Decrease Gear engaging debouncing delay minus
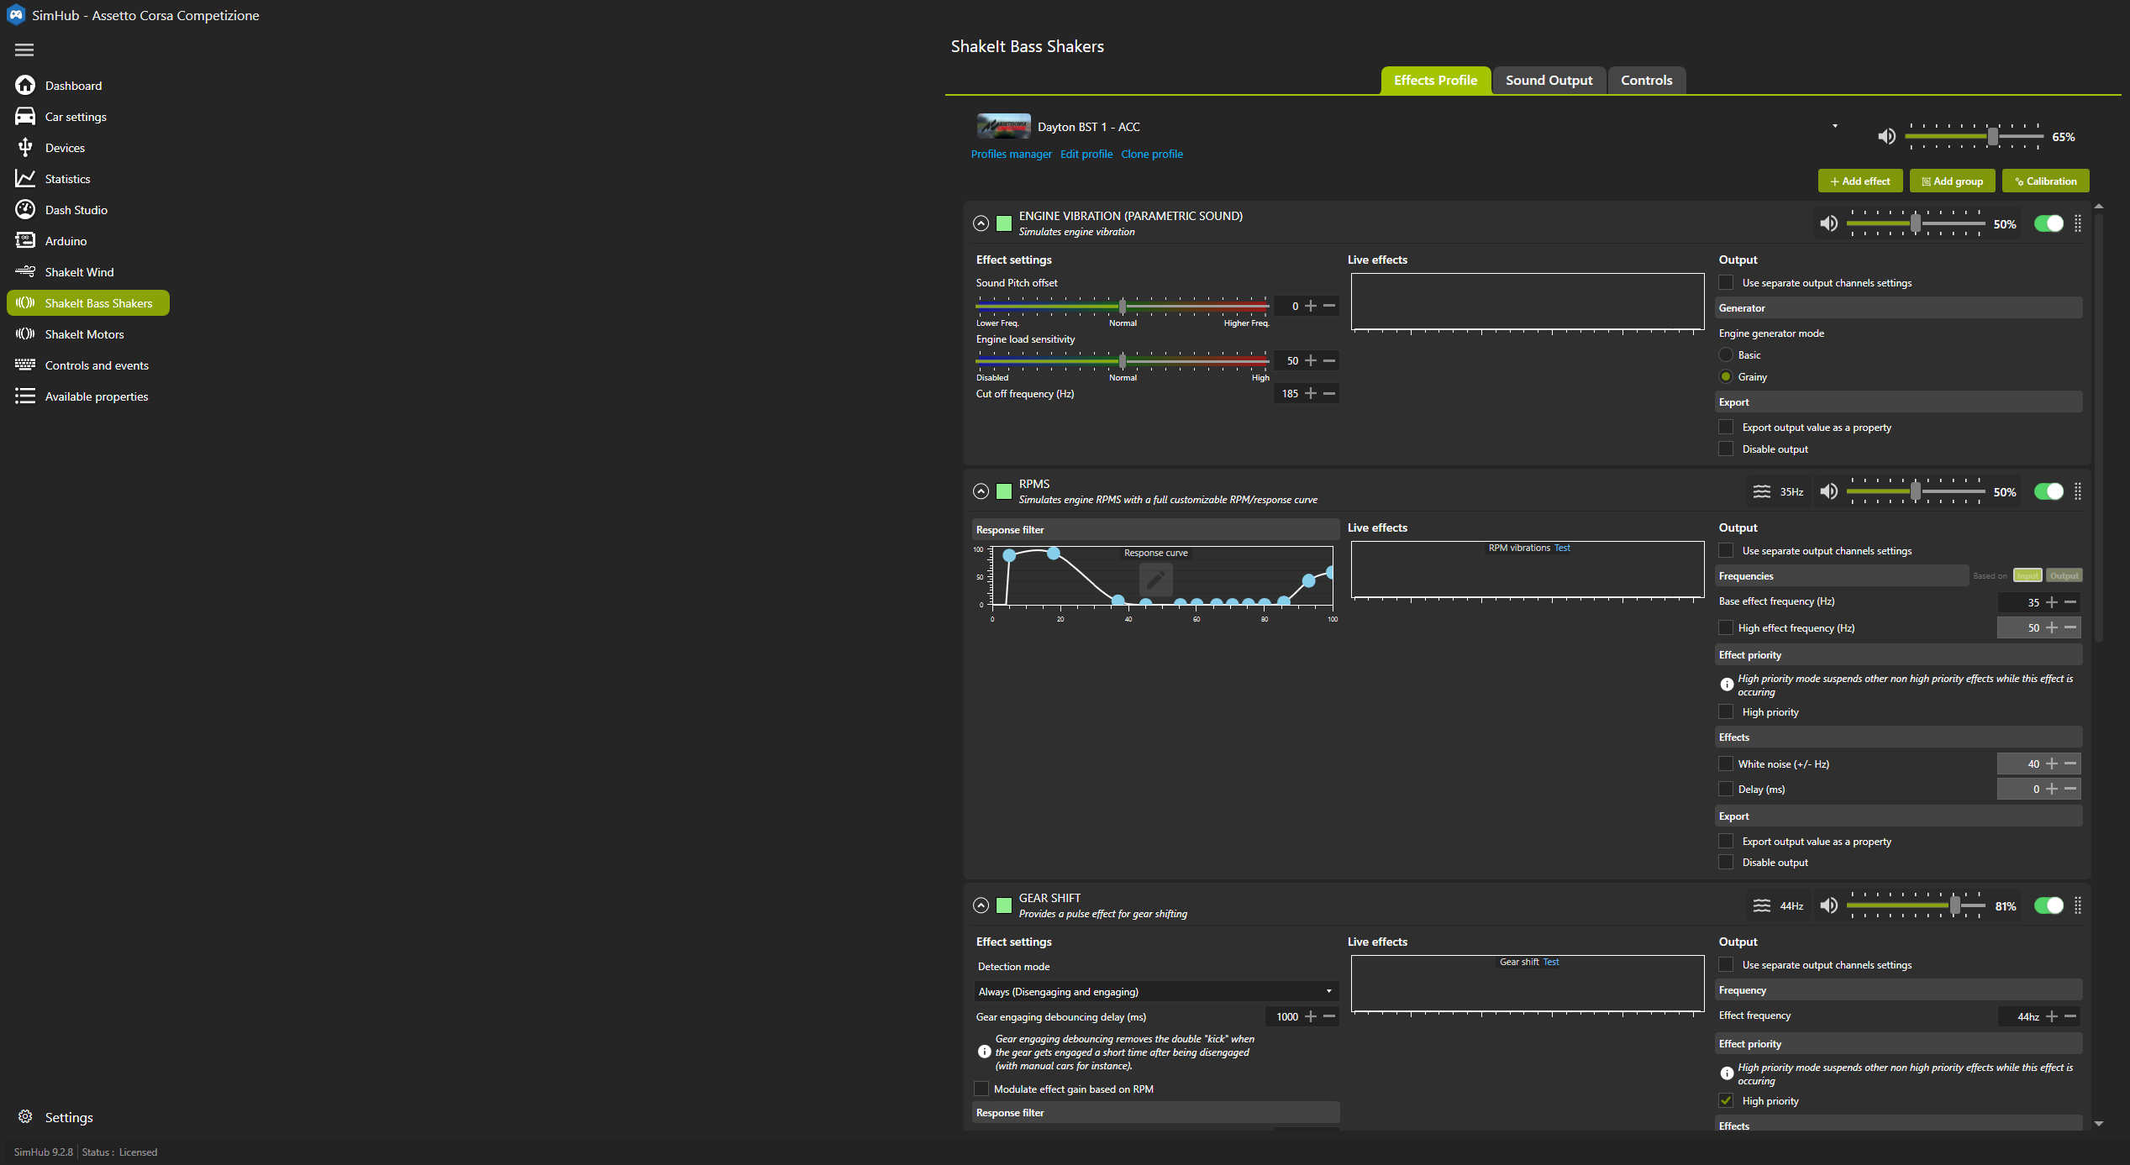2130x1165 pixels. point(1329,1016)
